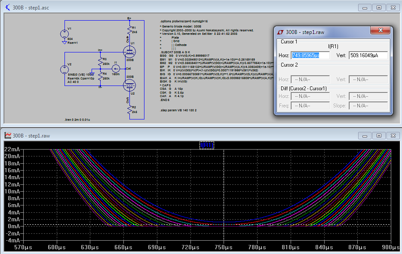
Task: Select the lower 300B triode U2
Action: [129, 85]
